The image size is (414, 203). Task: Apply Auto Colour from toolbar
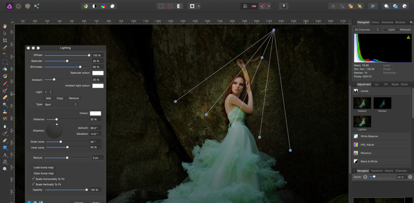(103, 6)
